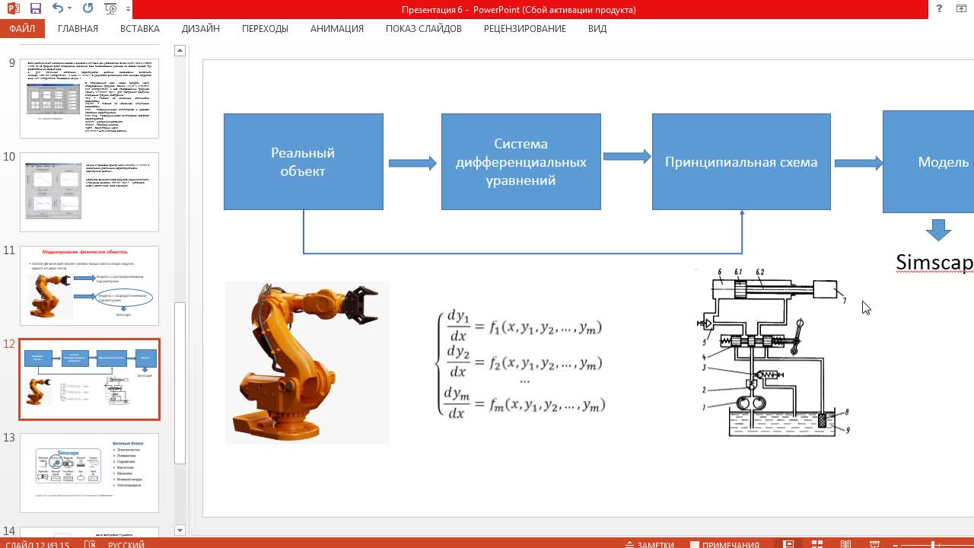
Task: Undo the last action
Action: 58,9
